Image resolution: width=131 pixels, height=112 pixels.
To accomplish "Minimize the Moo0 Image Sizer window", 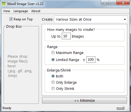I will point(105,3).
